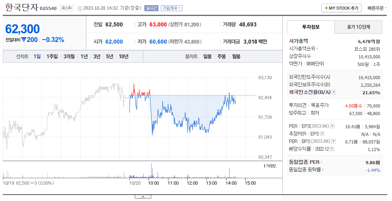Select the 1주일 line chart period
The height and width of the screenshot is (201, 392).
pyautogui.click(x=52, y=56)
